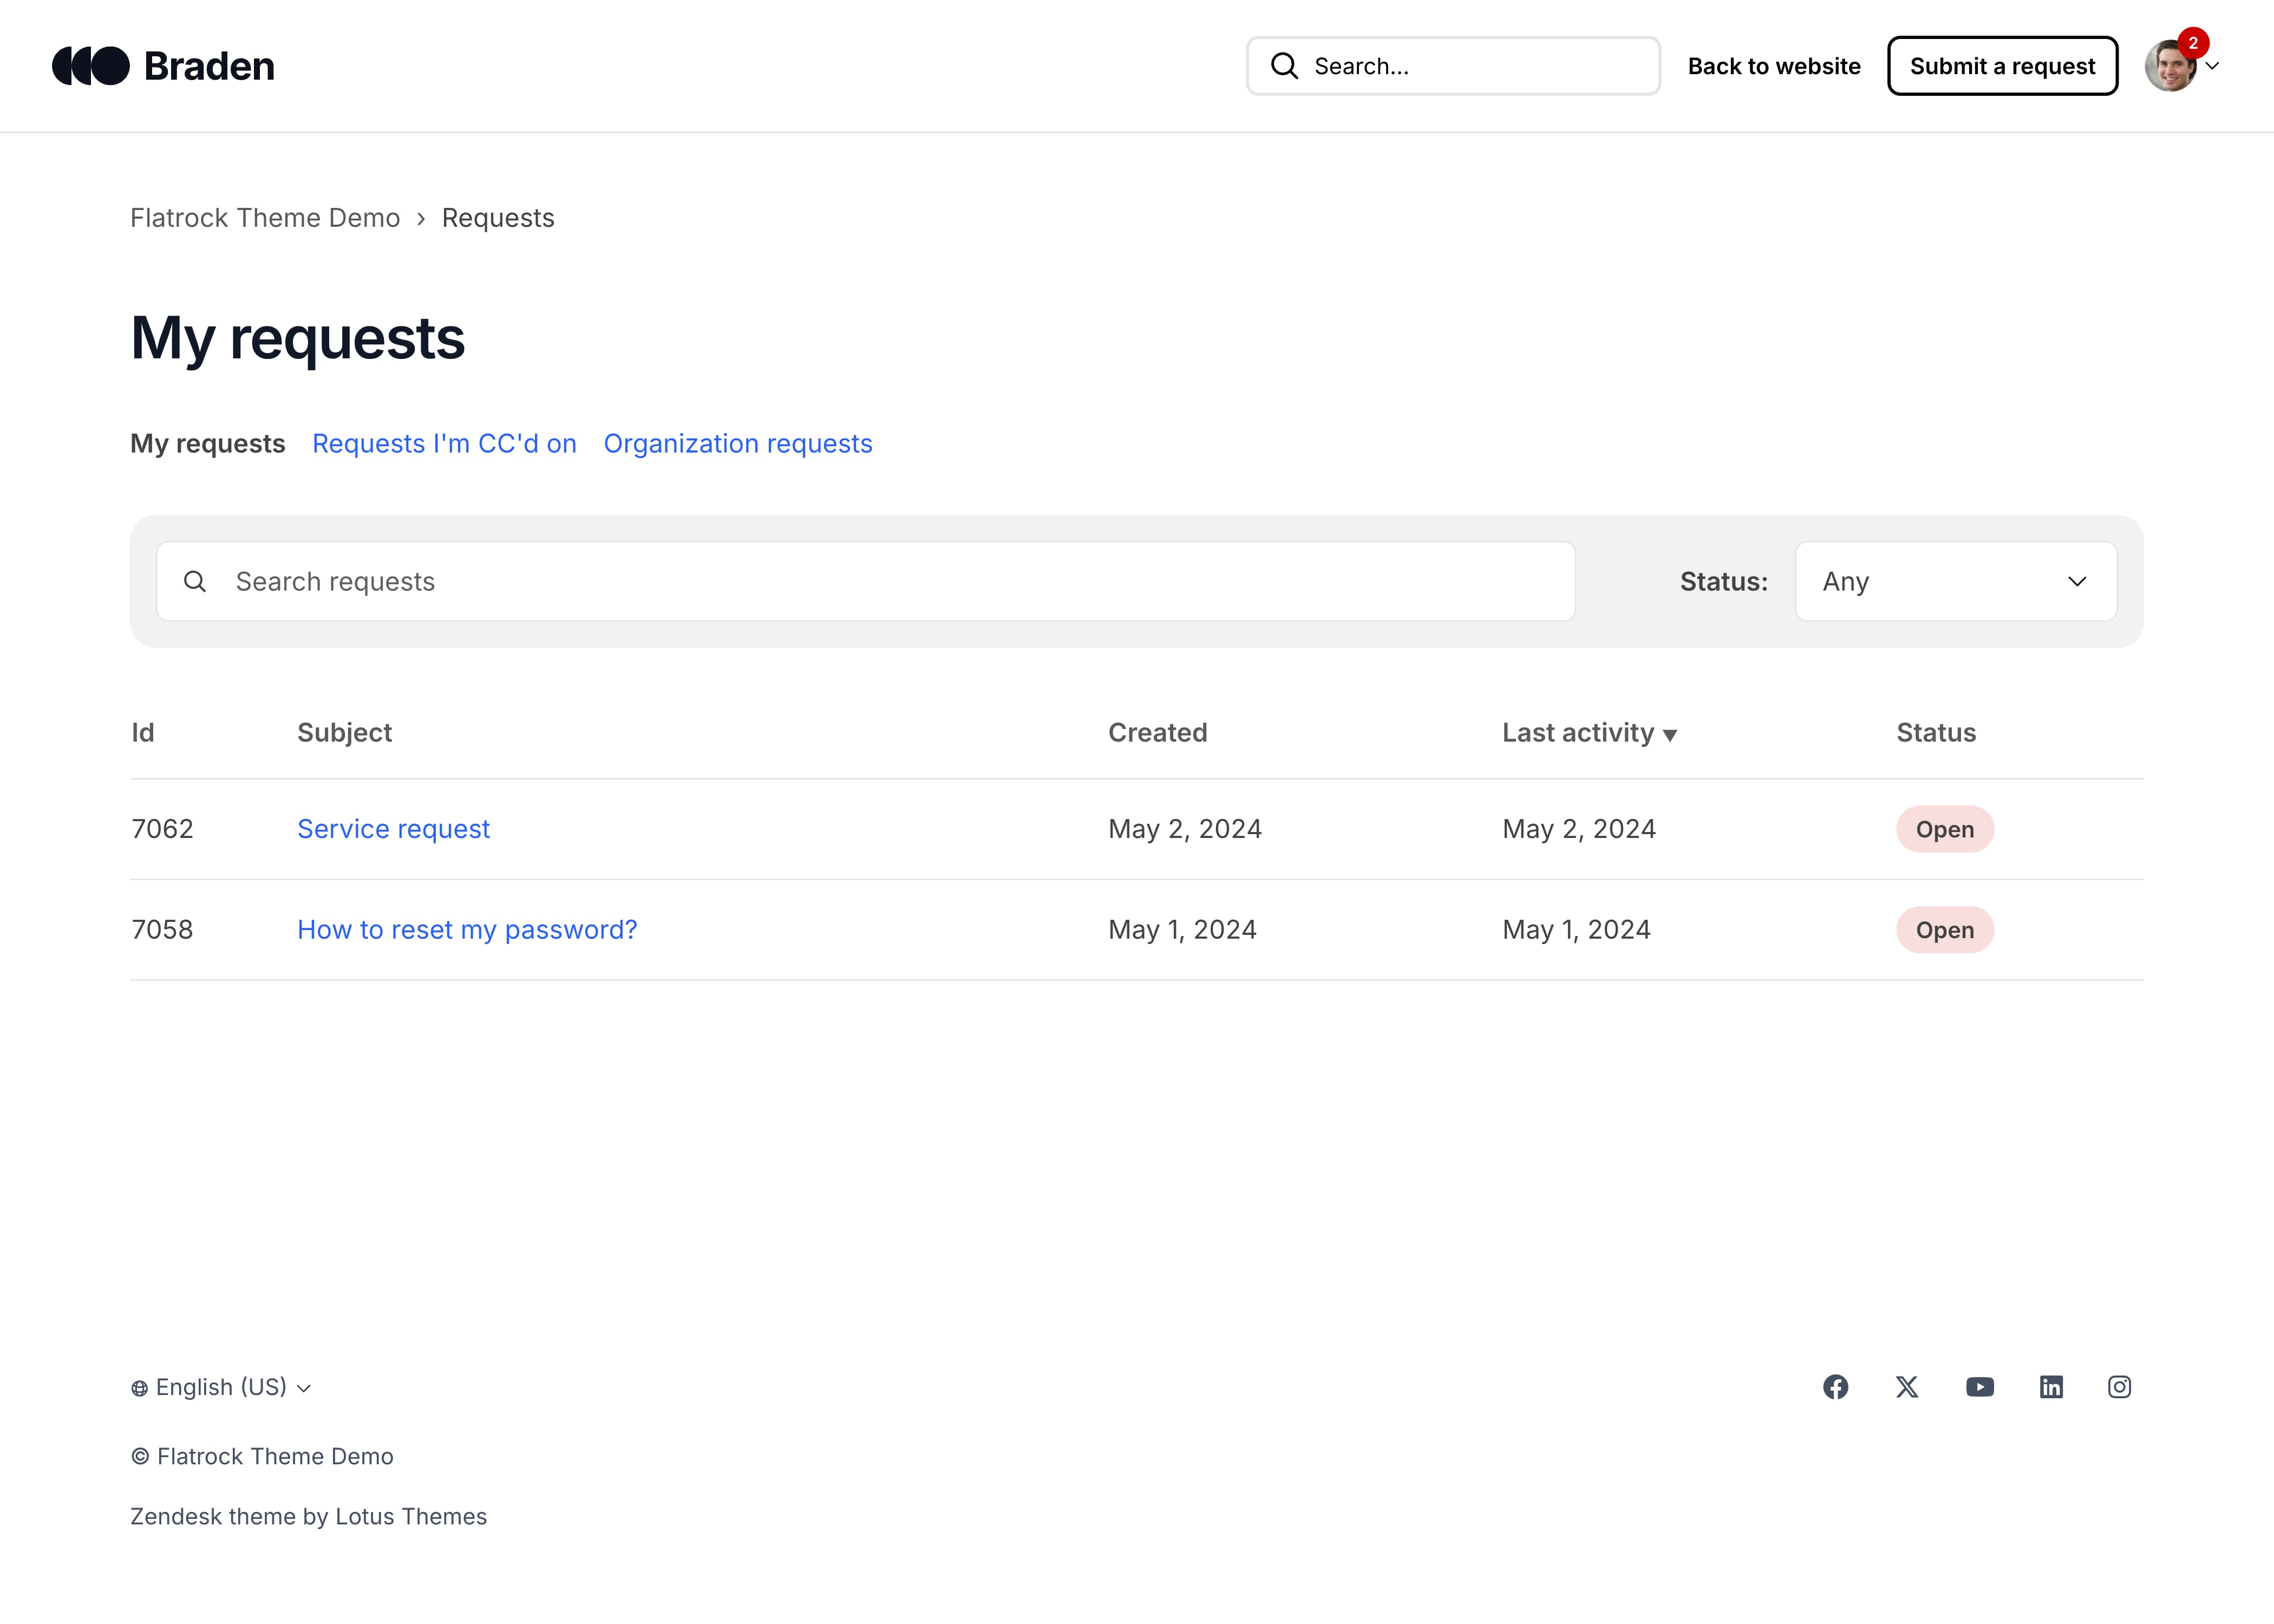Open the X (Twitter) social icon
Screen dimensions: 2274x1624
(x=1907, y=1387)
